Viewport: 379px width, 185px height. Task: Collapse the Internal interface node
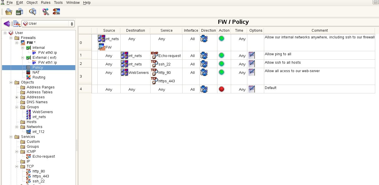[x=22, y=48]
